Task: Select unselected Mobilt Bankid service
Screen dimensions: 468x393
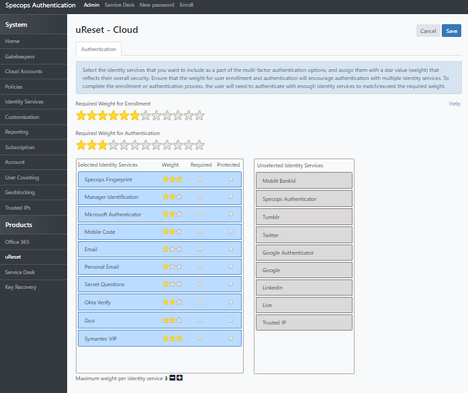Action: [304, 181]
